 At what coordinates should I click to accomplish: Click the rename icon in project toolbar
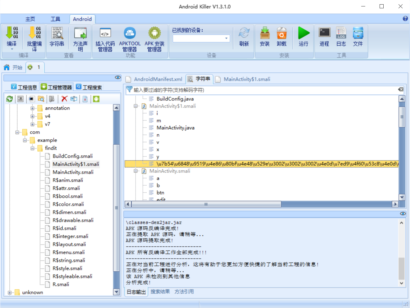74,99
